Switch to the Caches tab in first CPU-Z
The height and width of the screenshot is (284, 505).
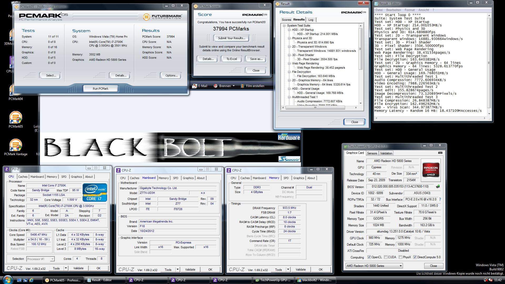(23, 177)
